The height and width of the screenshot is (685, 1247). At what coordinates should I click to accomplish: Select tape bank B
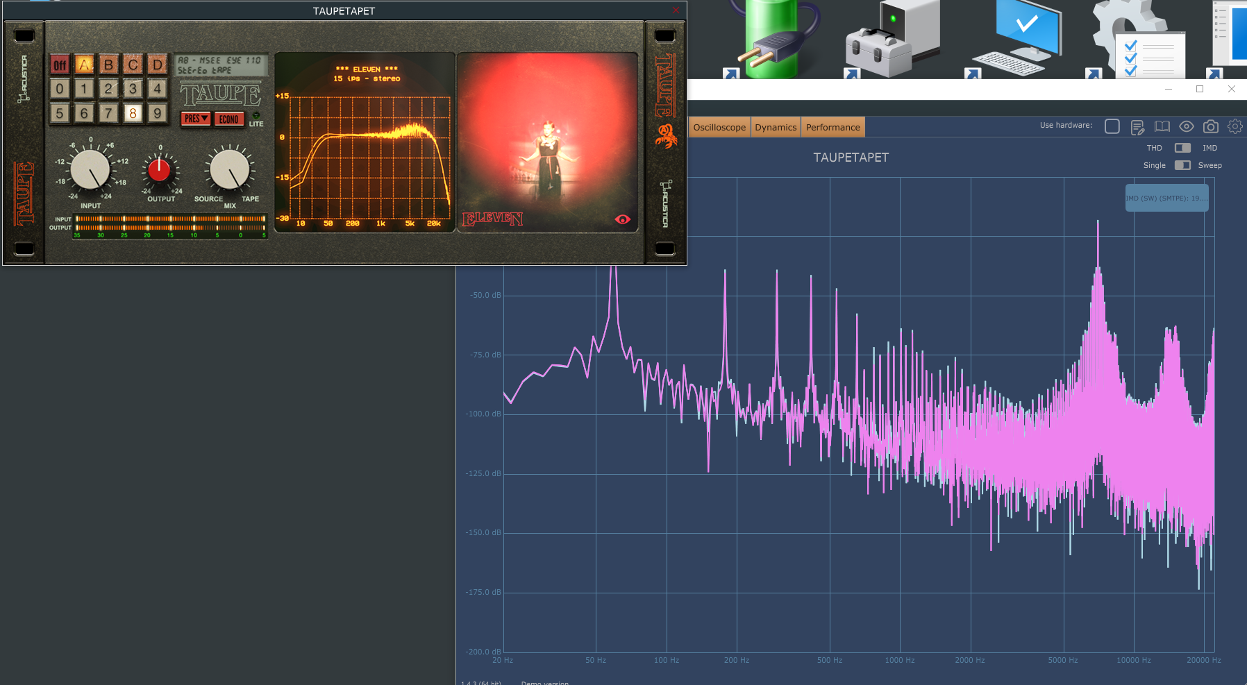tap(108, 65)
